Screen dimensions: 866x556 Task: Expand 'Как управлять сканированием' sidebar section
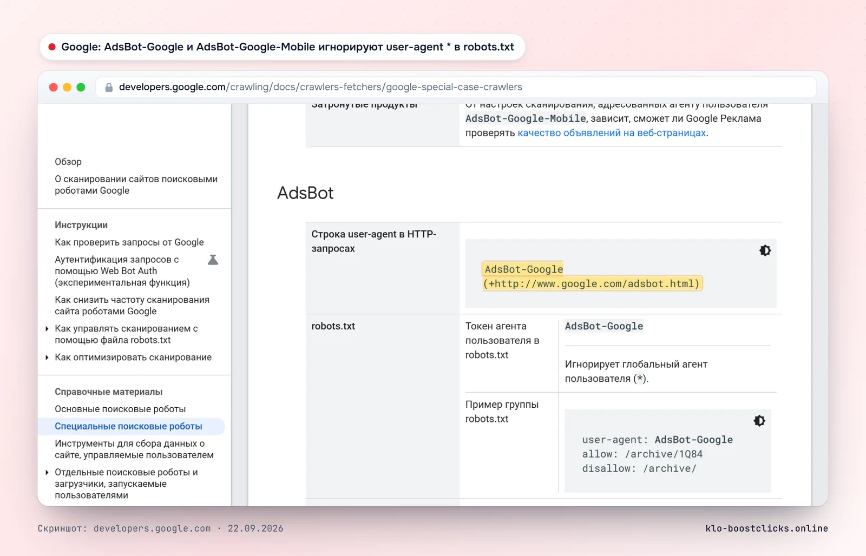point(47,329)
